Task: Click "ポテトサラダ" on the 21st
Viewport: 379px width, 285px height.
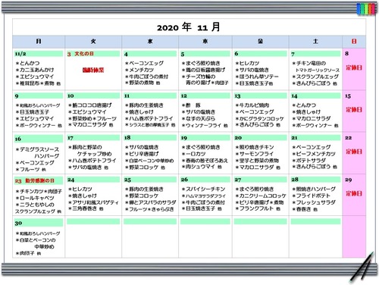Action: tap(311, 161)
